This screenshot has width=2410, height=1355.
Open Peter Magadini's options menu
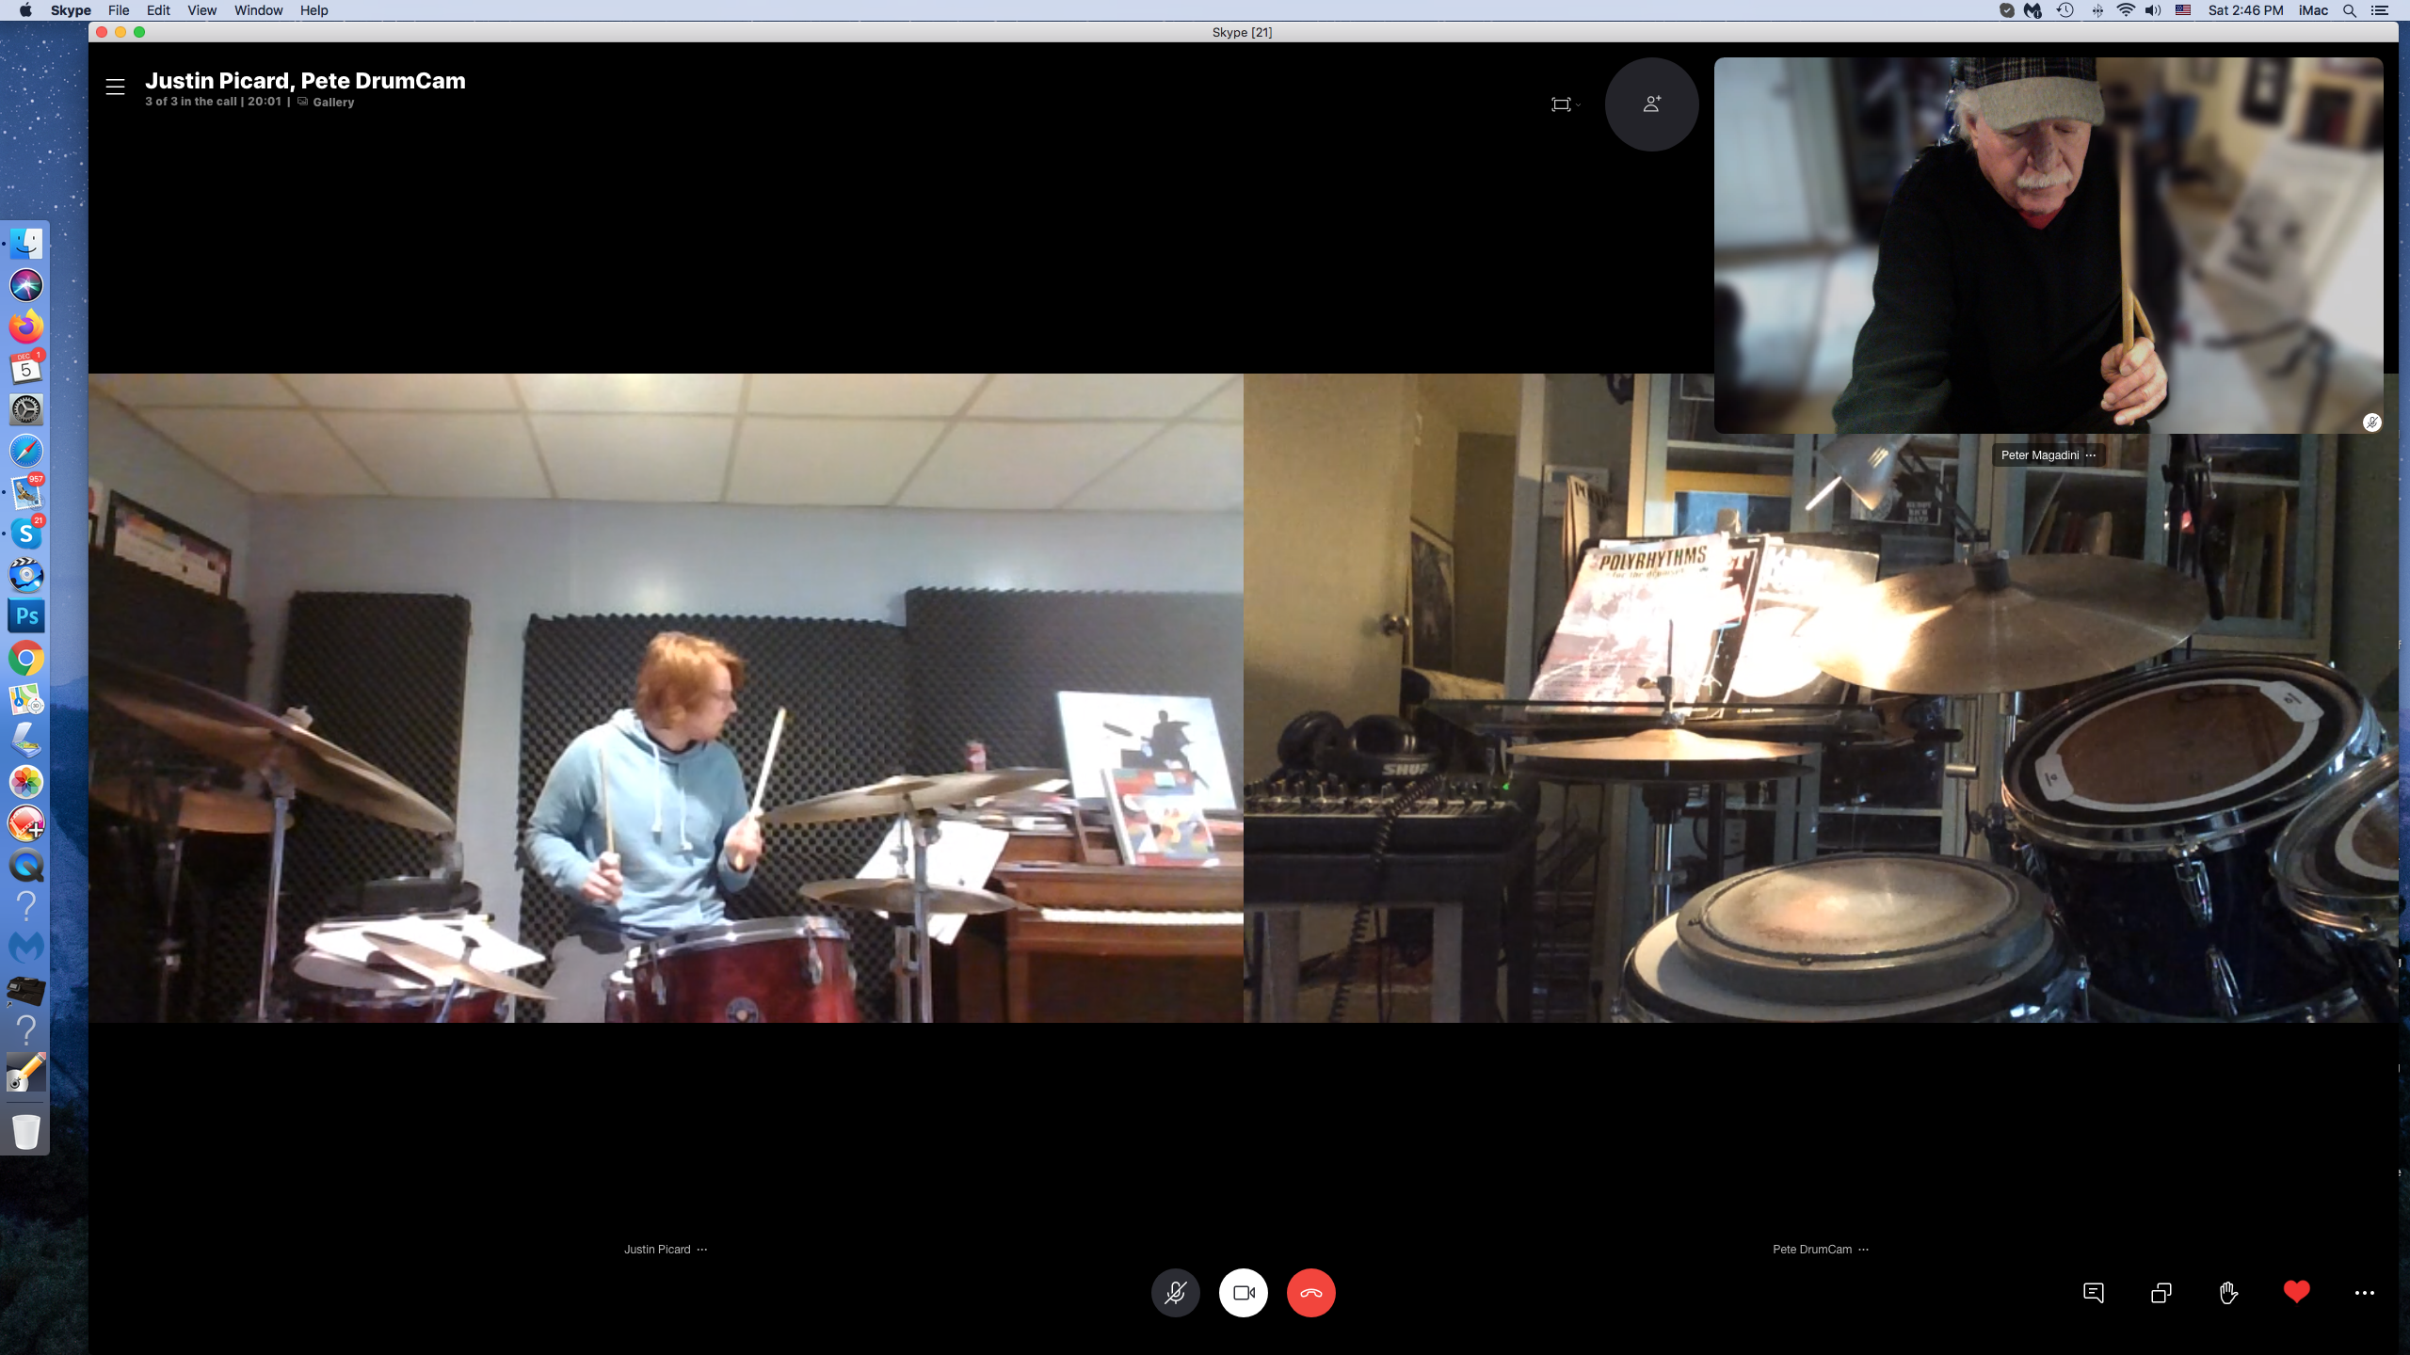[2091, 455]
